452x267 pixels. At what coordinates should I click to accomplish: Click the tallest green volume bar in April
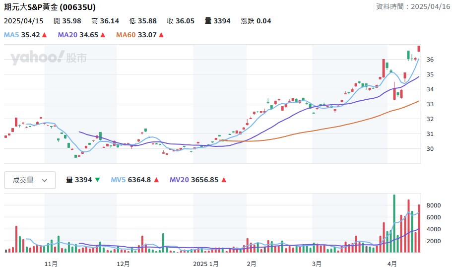coord(394,223)
